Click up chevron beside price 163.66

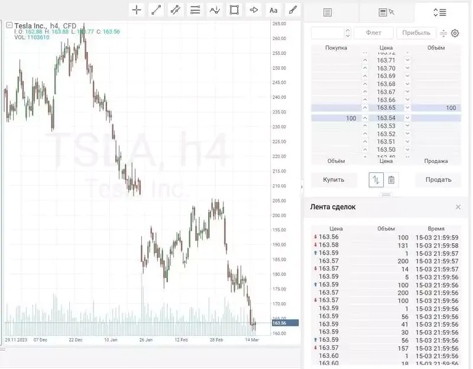click(365, 100)
